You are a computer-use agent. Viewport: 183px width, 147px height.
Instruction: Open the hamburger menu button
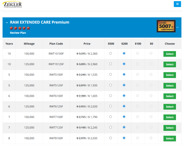177,4
